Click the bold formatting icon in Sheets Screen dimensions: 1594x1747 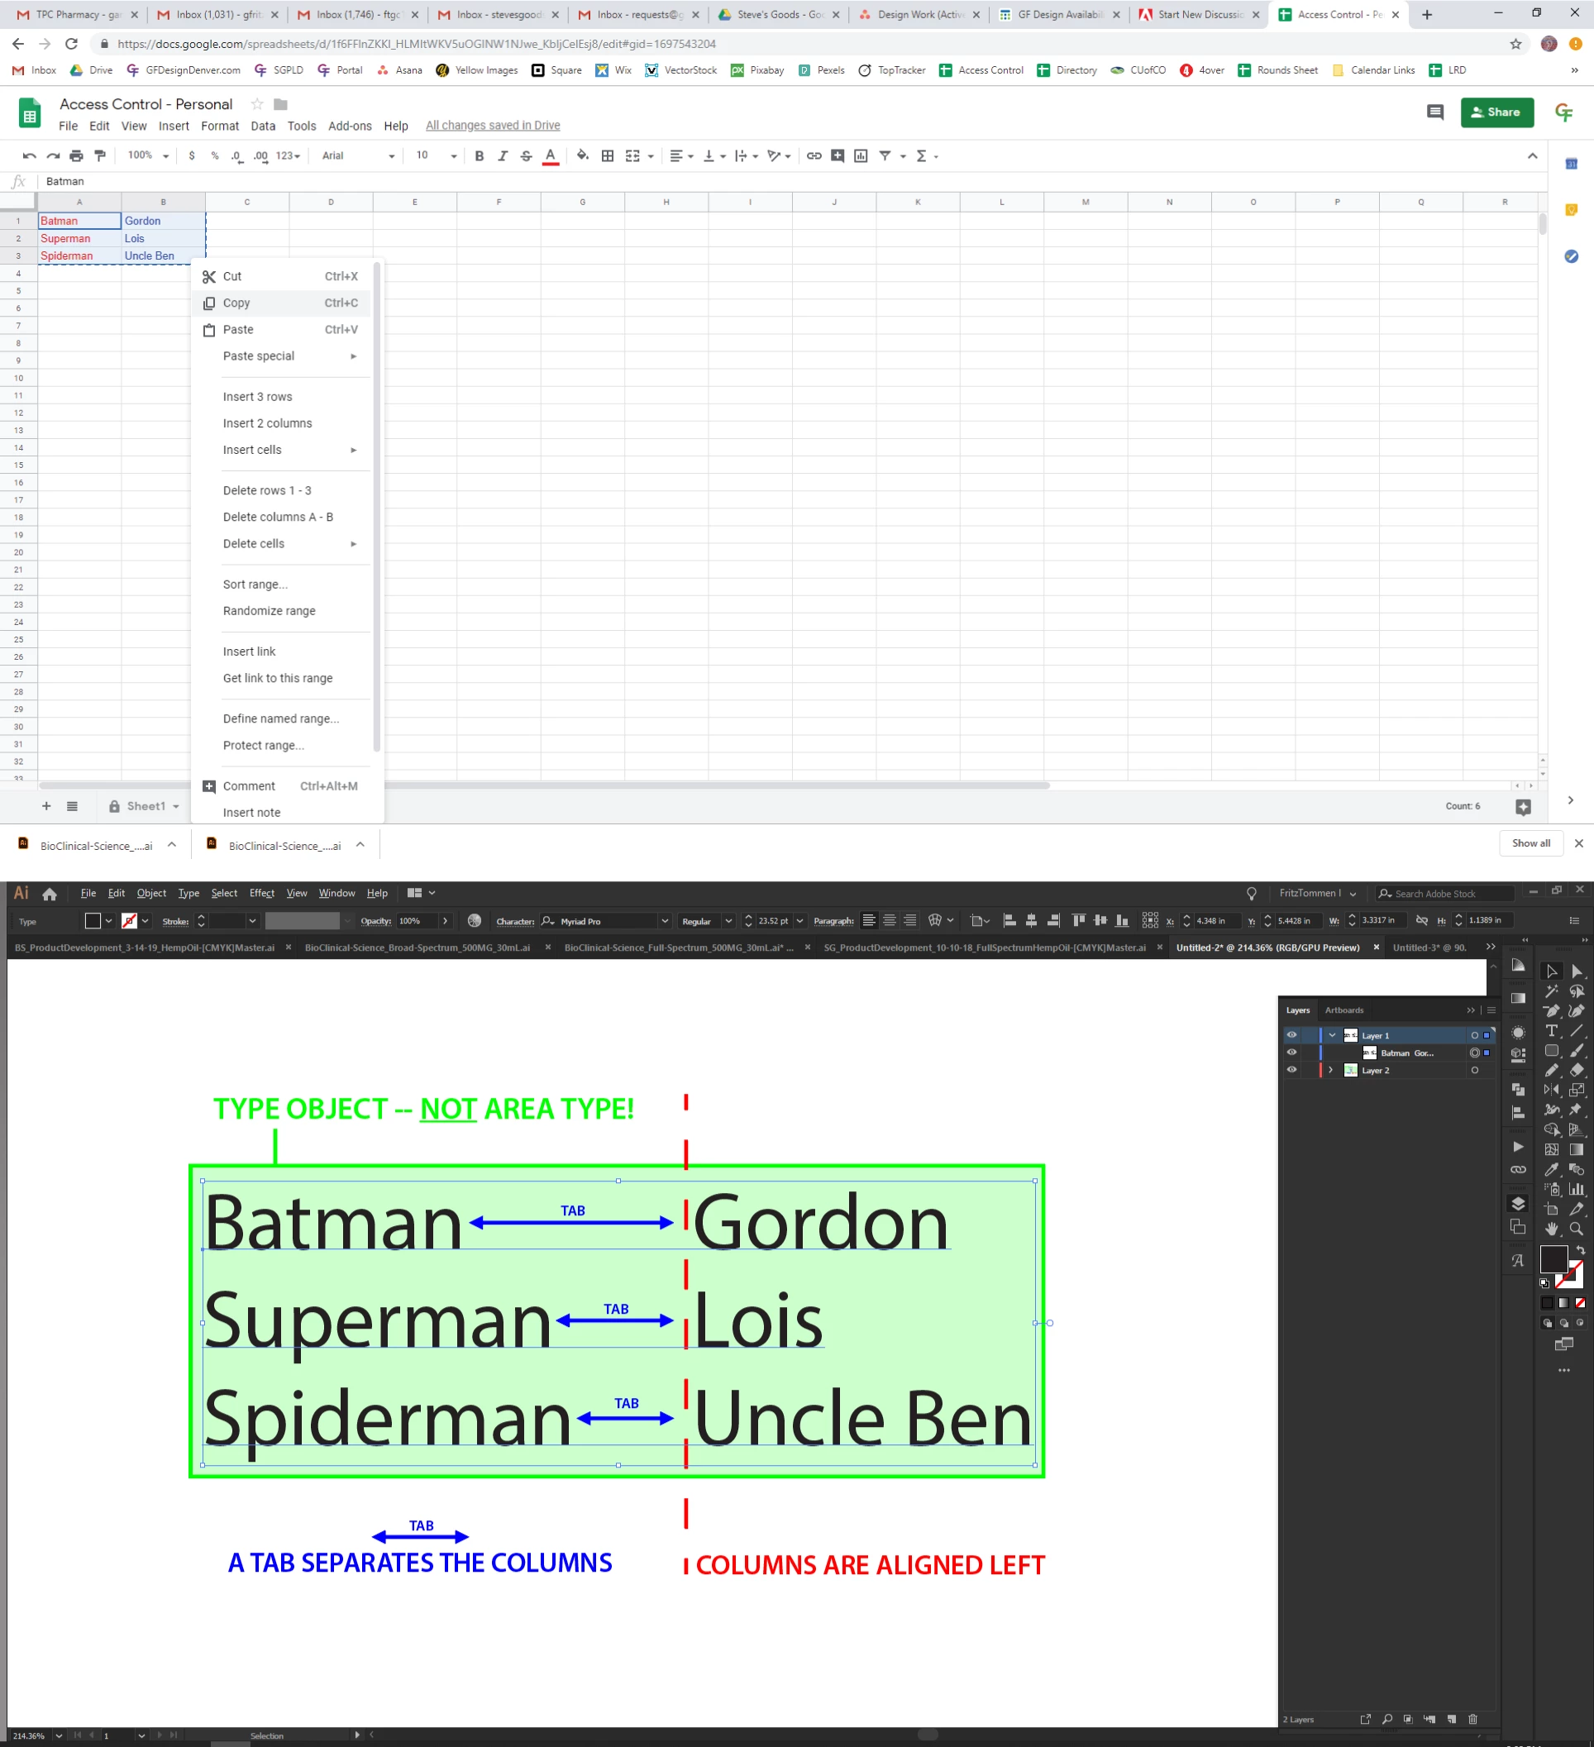coord(479,156)
